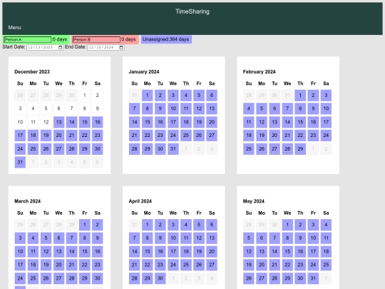Select May 31, 2024

[313, 278]
